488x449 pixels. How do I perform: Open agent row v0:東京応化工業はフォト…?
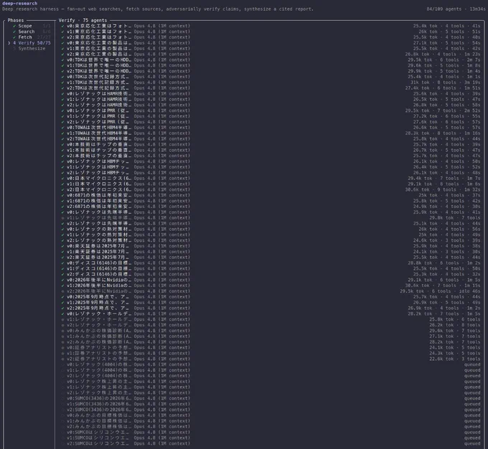click(x=271, y=26)
